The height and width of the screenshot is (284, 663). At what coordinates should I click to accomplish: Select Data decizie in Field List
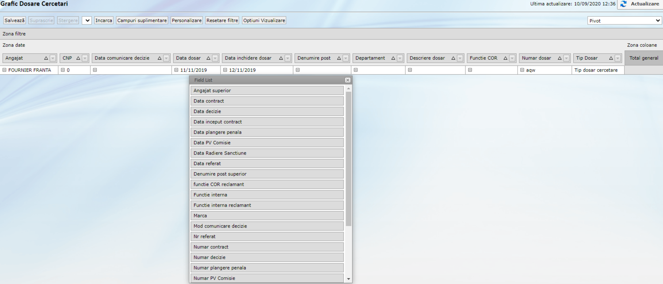click(267, 111)
